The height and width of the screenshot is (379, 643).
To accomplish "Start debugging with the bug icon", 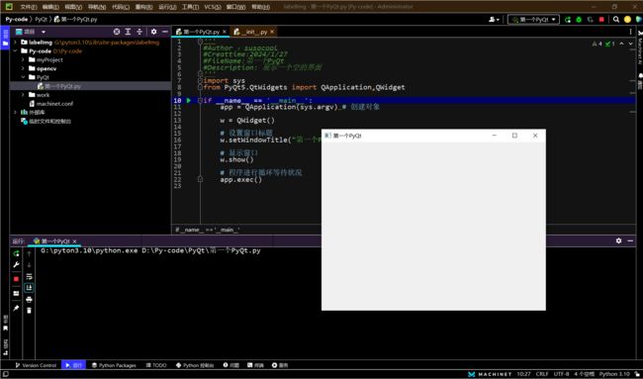I will pyautogui.click(x=579, y=19).
